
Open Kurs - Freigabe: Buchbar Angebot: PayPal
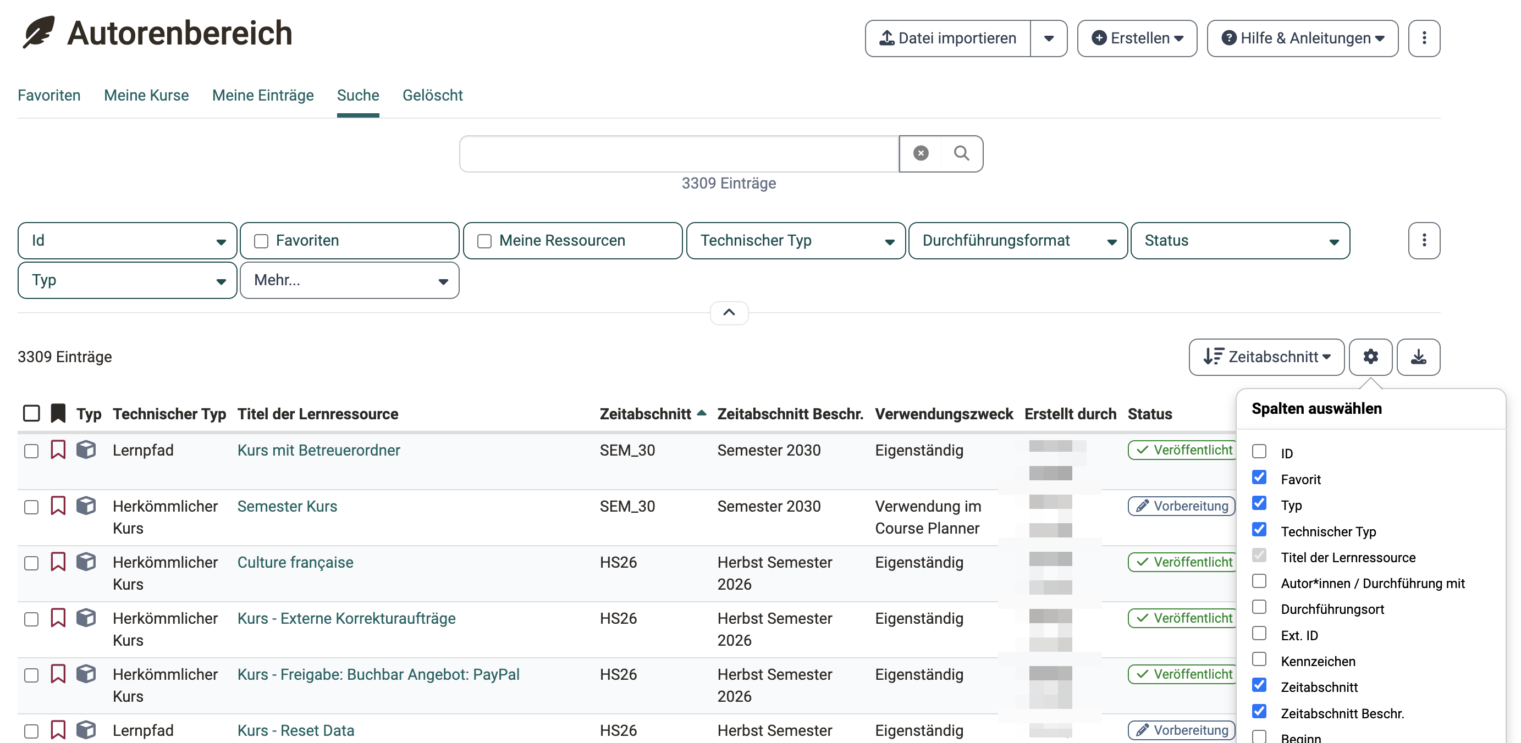coord(378,674)
